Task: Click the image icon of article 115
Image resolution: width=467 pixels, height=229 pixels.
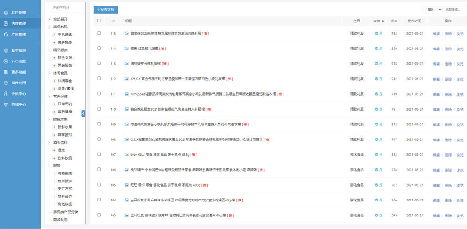Action: pyautogui.click(x=127, y=33)
